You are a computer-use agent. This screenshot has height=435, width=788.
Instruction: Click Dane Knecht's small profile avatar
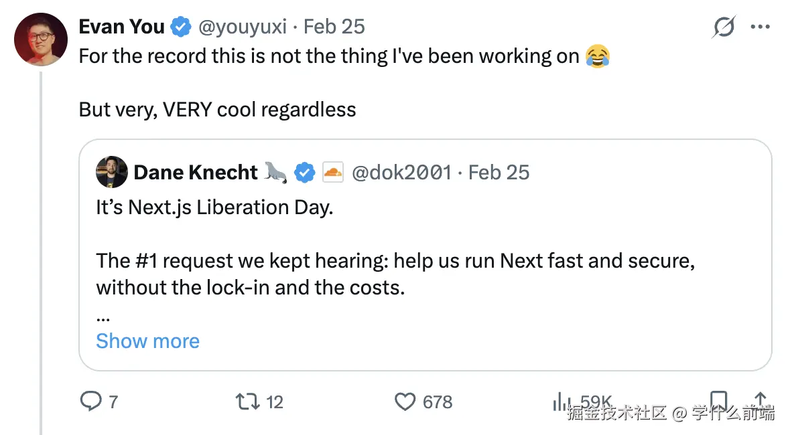pos(111,173)
